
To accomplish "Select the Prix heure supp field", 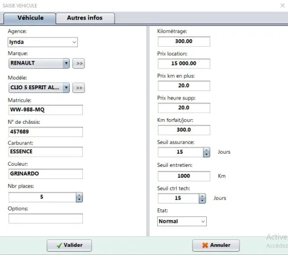I will tap(184, 108).
